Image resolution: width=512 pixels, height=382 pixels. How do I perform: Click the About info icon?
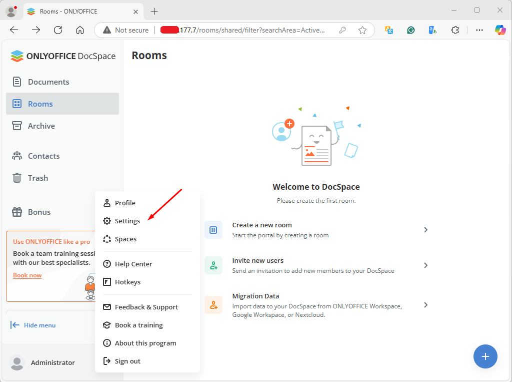click(107, 343)
